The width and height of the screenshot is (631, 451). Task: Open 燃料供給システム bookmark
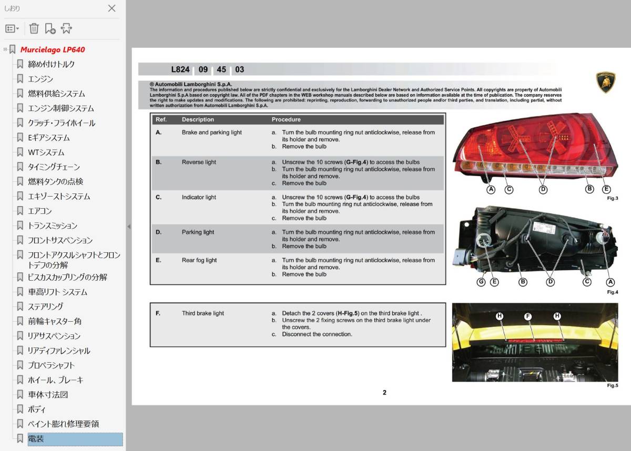(56, 94)
